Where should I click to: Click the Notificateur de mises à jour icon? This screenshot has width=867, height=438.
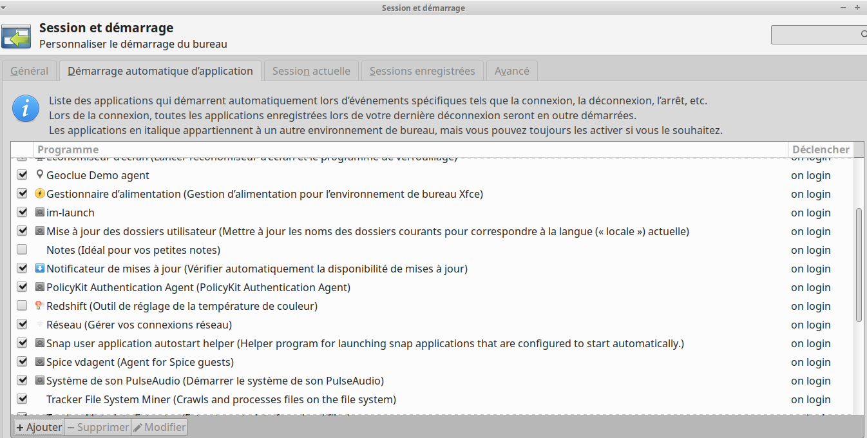(40, 268)
